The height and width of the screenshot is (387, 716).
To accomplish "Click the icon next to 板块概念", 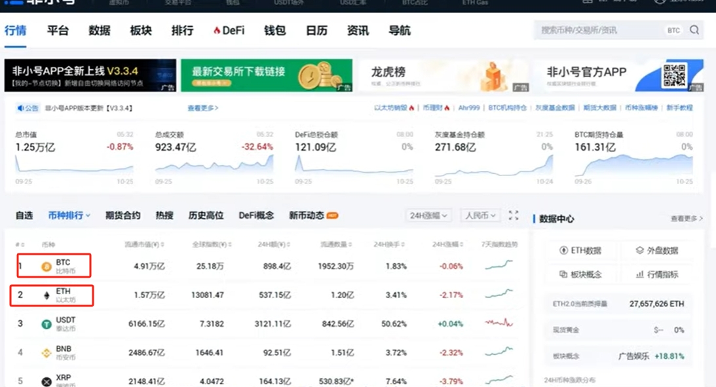I will [563, 274].
